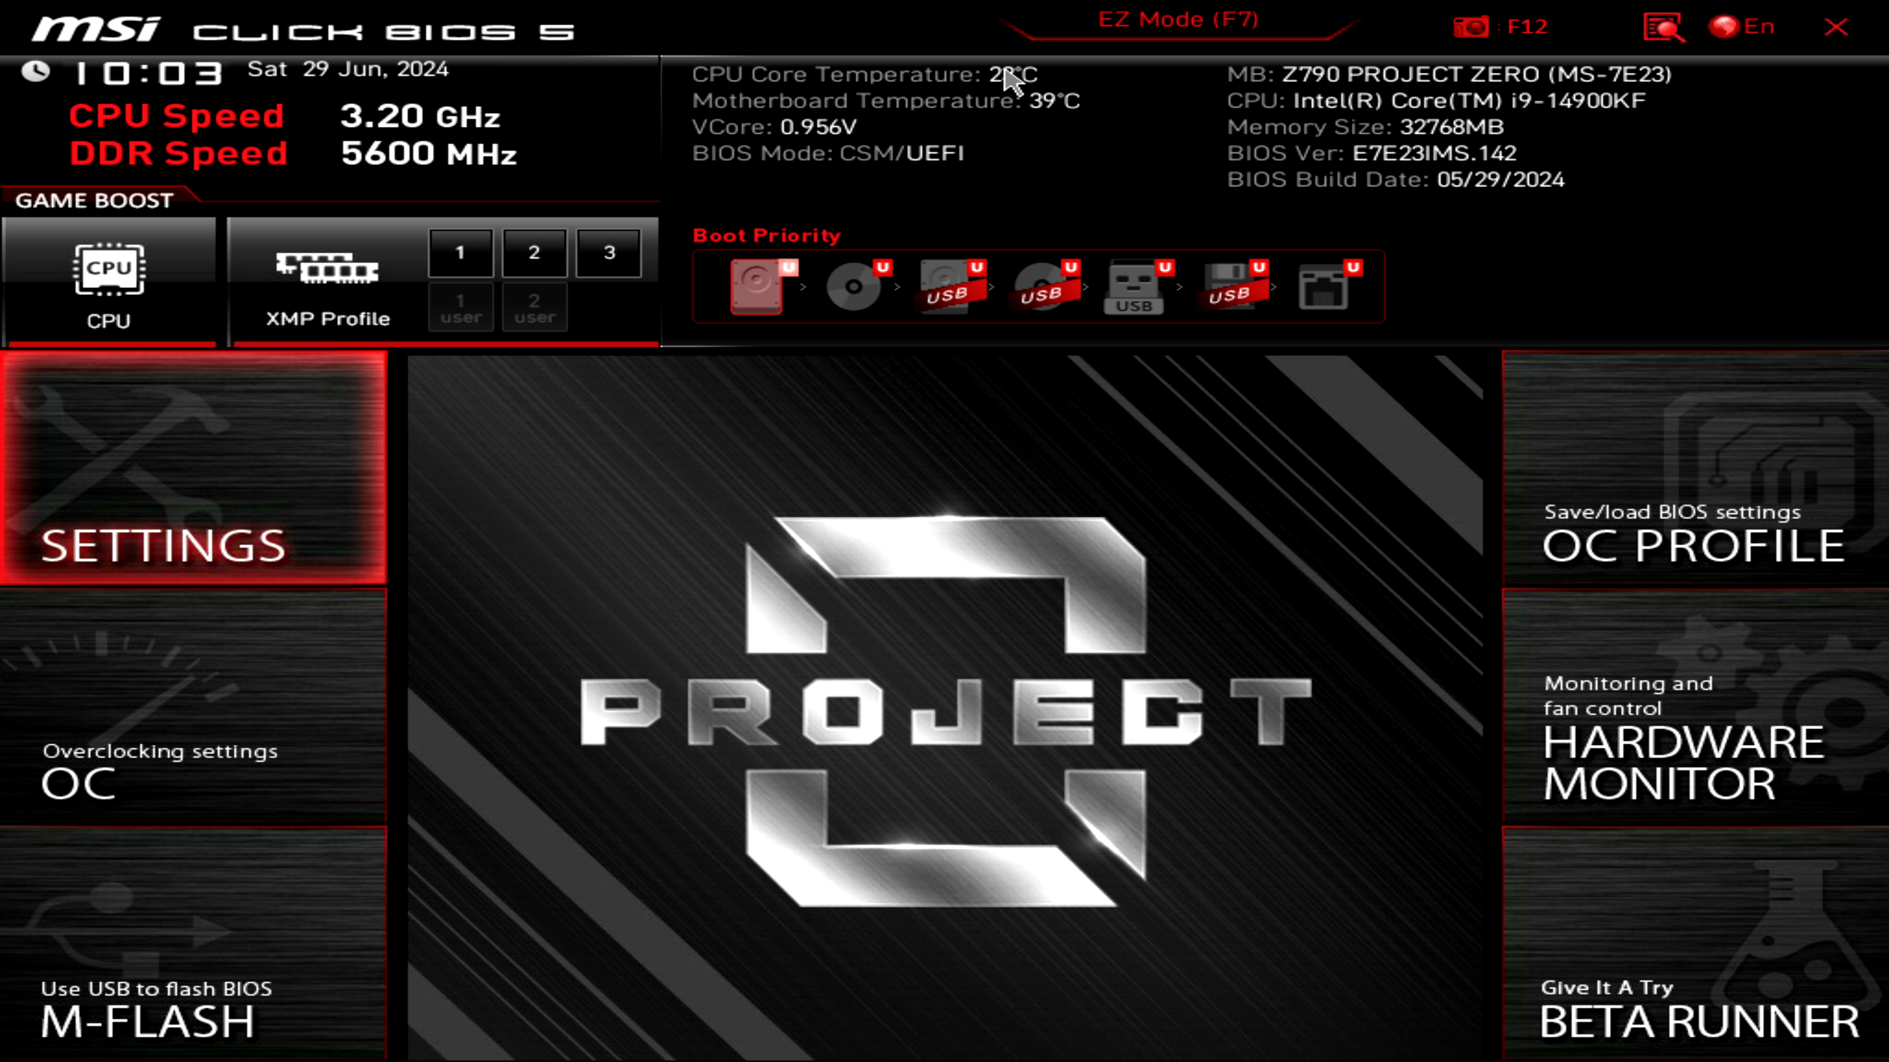Image resolution: width=1889 pixels, height=1062 pixels.
Task: Click the USB key boot device icon
Action: [1134, 287]
